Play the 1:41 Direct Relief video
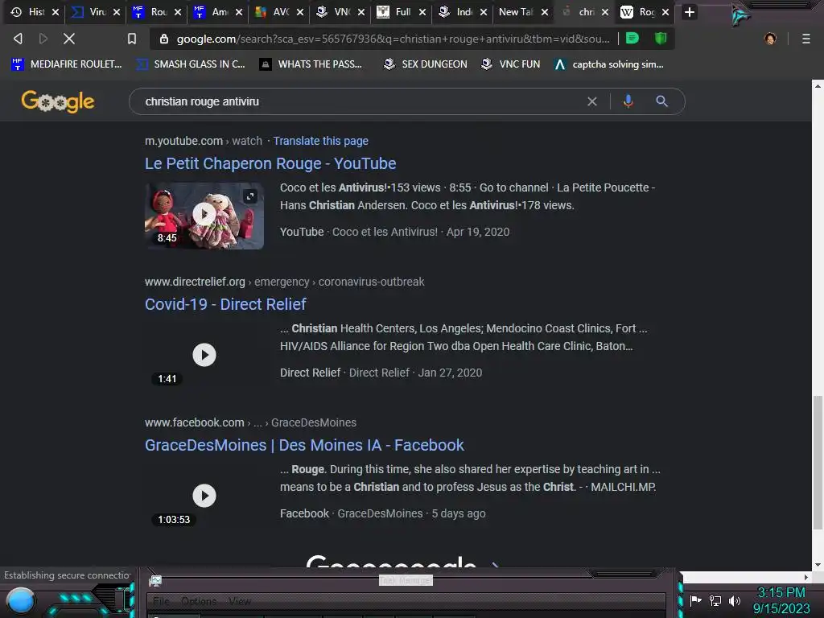Viewport: 824px width, 618px height. coord(204,355)
